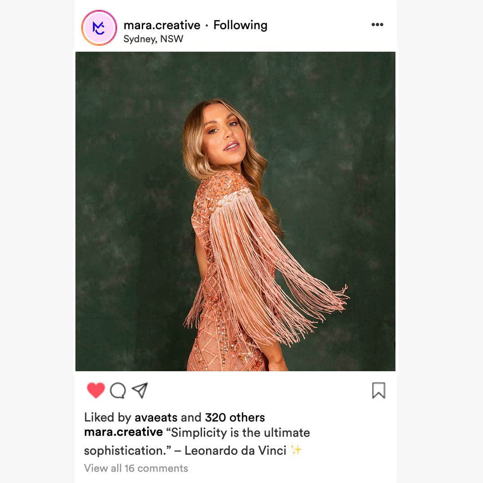Open the mara.creative profile avatar
This screenshot has width=483, height=483.
coord(99,28)
